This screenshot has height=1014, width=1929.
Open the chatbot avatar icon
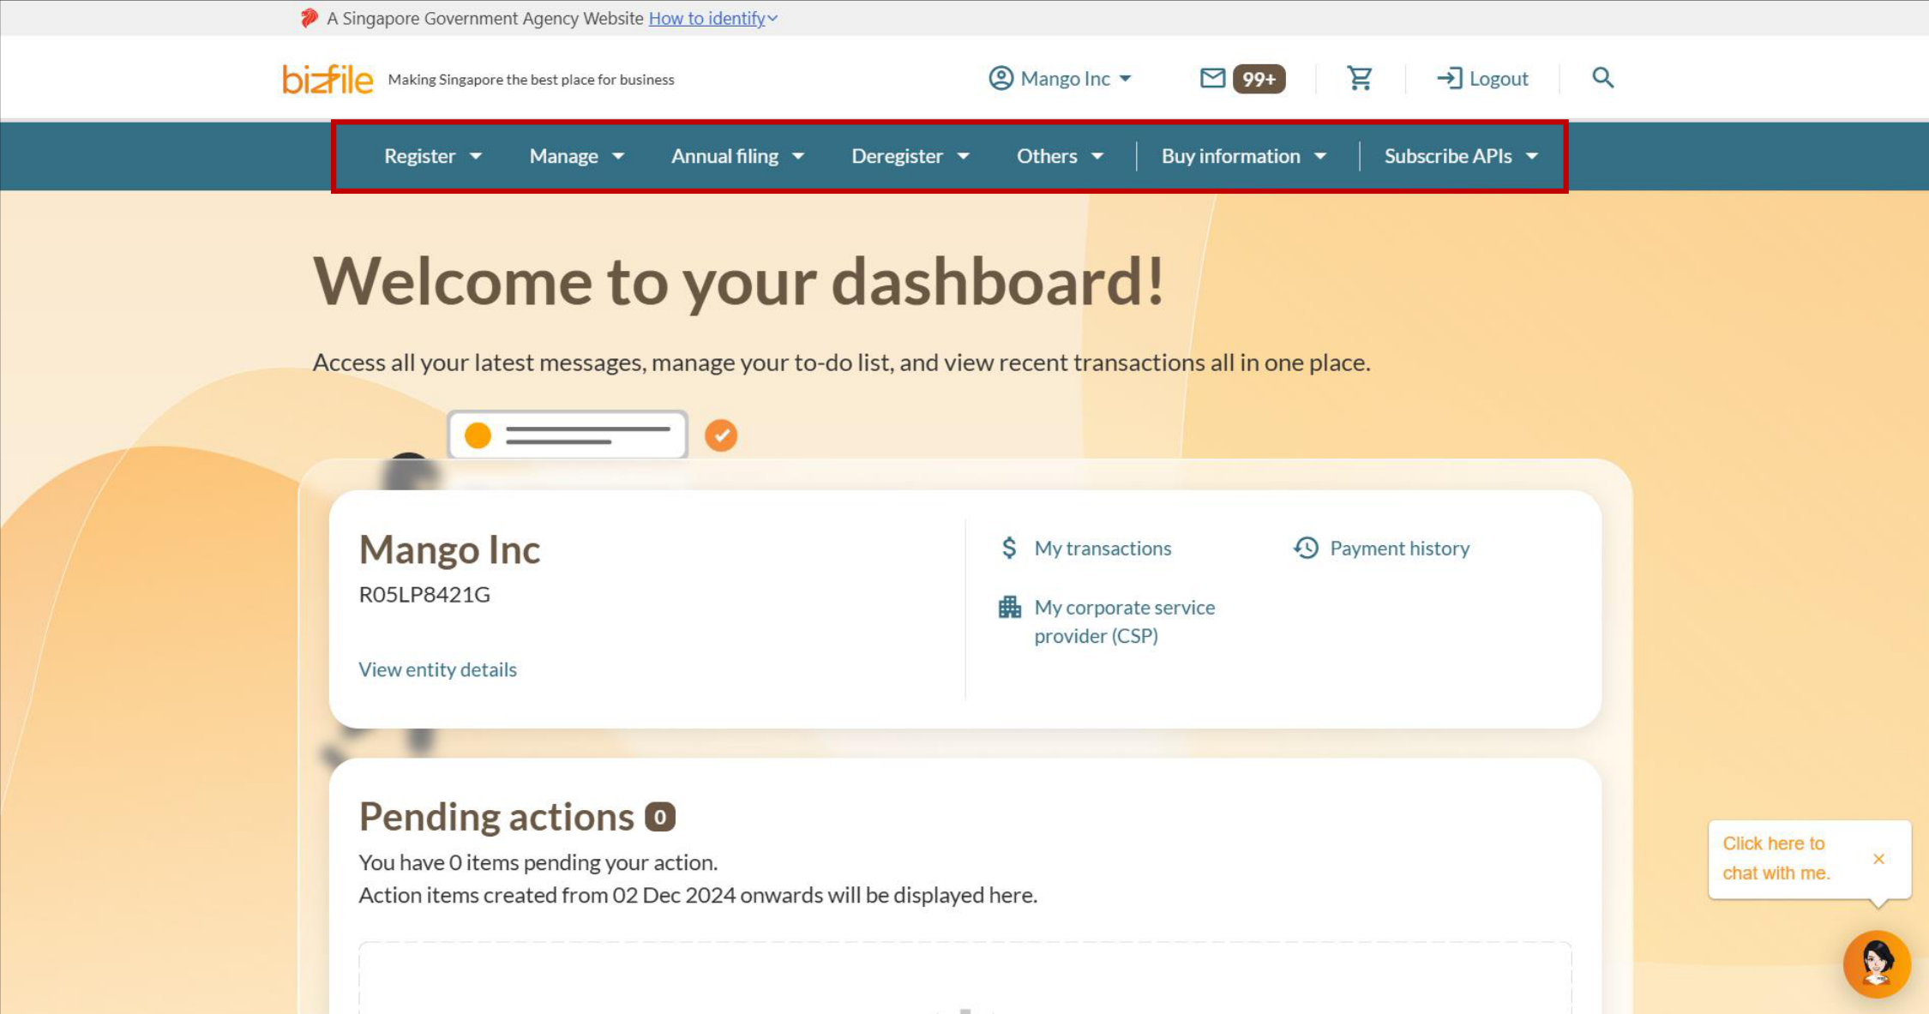[1877, 963]
